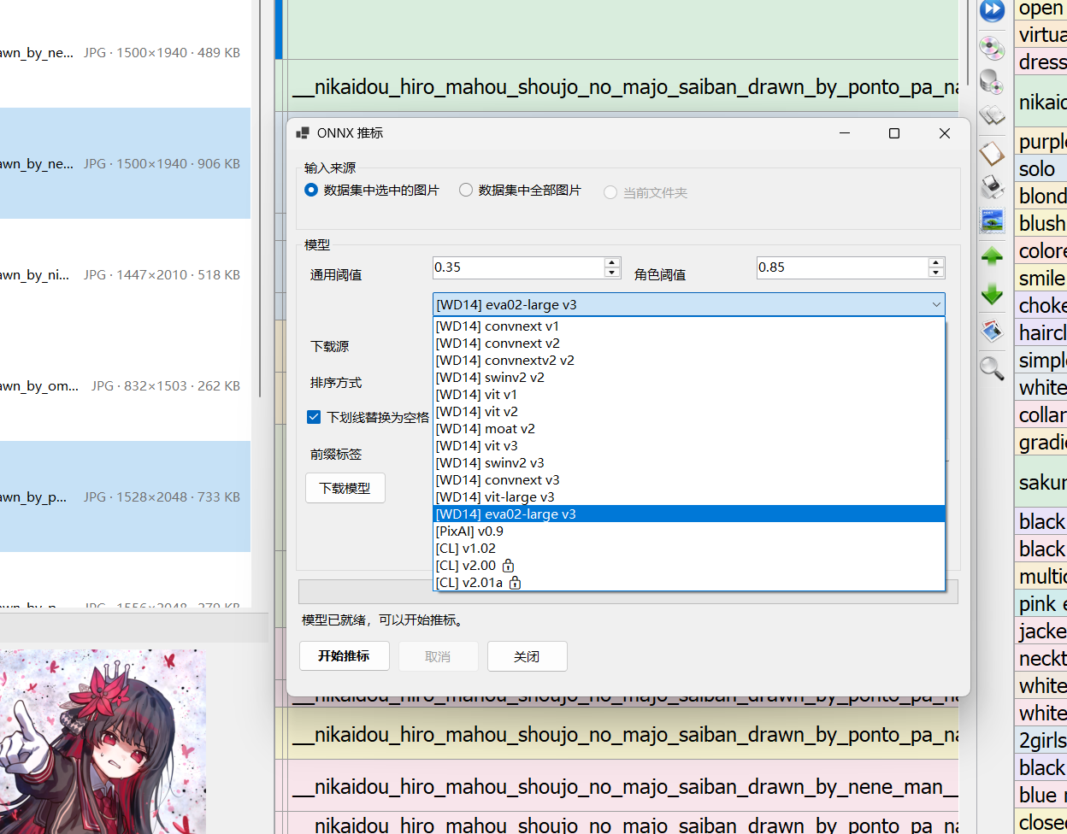Screen dimensions: 1067x834
Task: Select the file row showing 1500×1940 · 906 KB
Action: 125,163
